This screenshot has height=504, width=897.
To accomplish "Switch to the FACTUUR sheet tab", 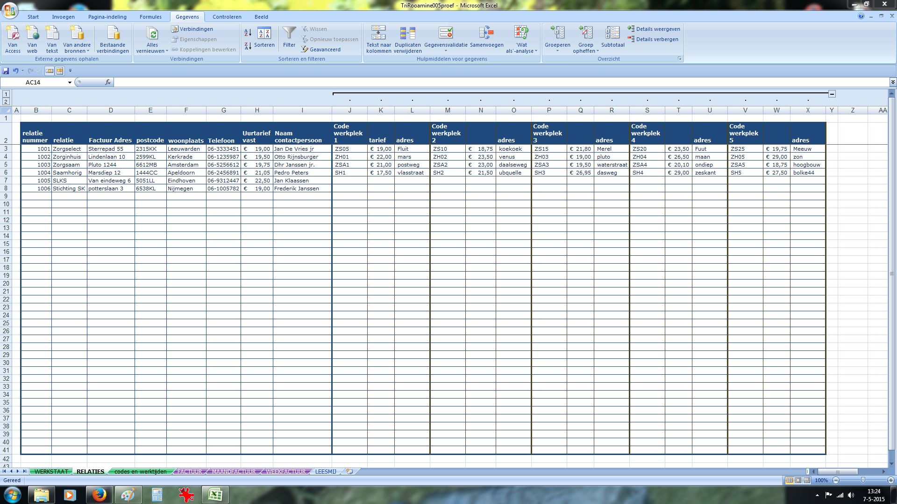I will pyautogui.click(x=190, y=472).
